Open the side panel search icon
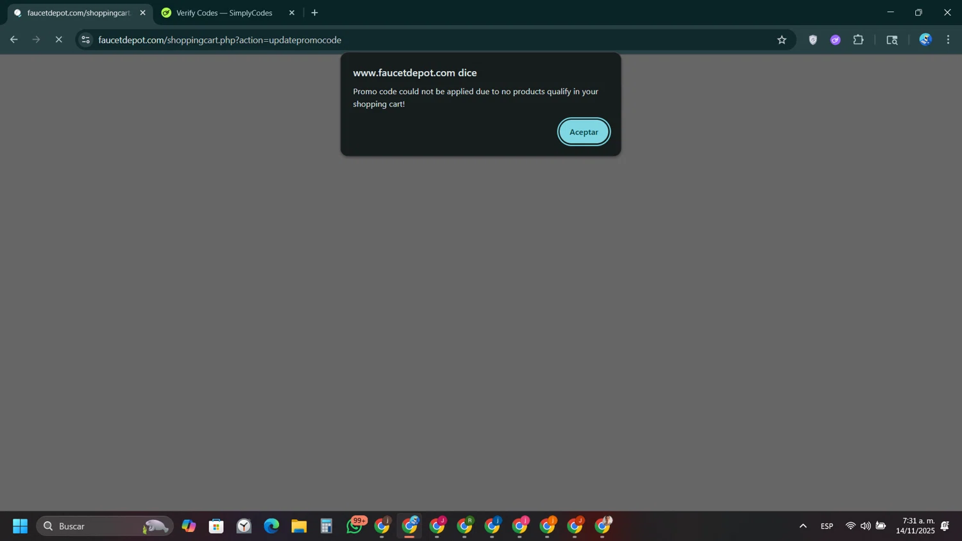The image size is (962, 541). point(892,40)
